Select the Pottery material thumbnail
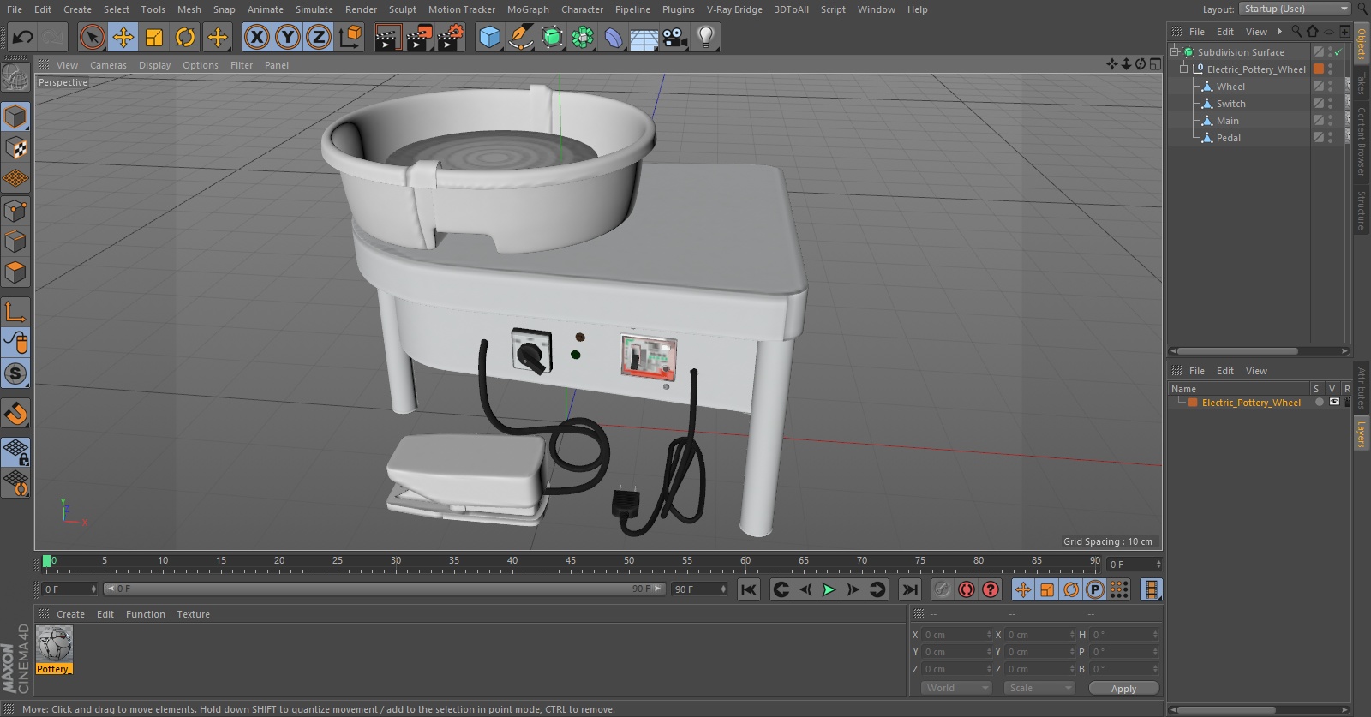Image resolution: width=1371 pixels, height=717 pixels. (x=54, y=643)
